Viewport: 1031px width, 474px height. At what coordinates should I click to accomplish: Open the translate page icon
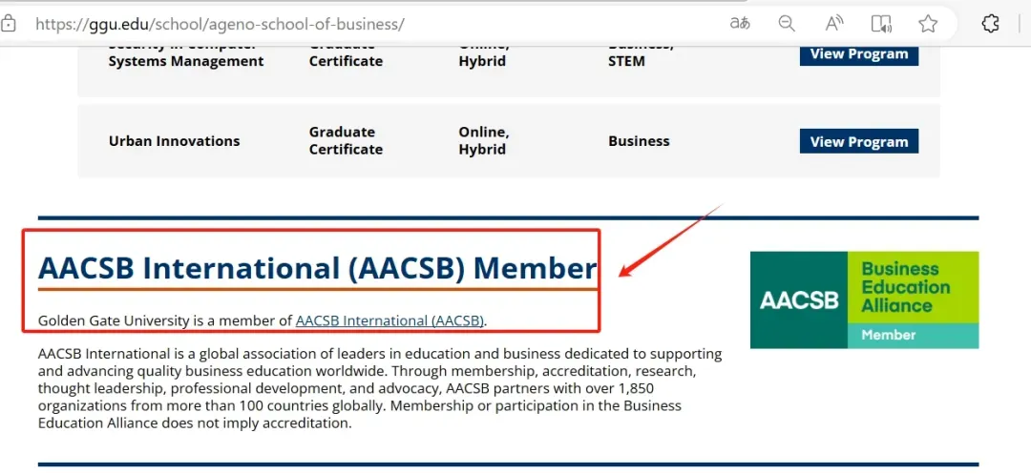click(x=740, y=24)
